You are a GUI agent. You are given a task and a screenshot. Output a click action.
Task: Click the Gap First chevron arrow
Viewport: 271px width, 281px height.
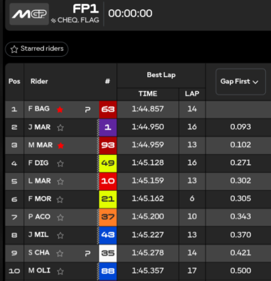click(x=256, y=82)
